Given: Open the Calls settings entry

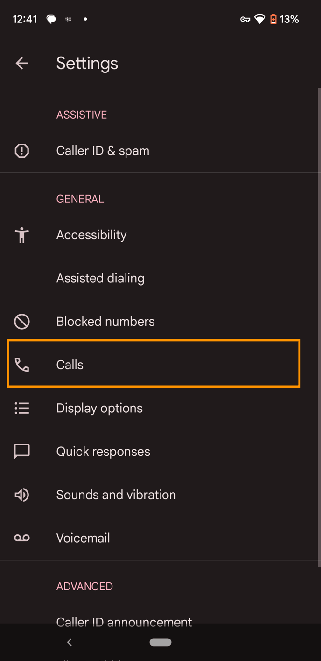Looking at the screenshot, I should tap(154, 365).
